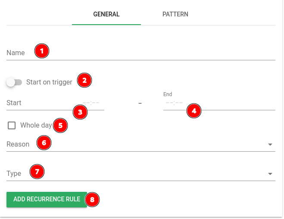The width and height of the screenshot is (284, 219).
Task: Open the Reason dropdown arrow
Action: coord(270,144)
